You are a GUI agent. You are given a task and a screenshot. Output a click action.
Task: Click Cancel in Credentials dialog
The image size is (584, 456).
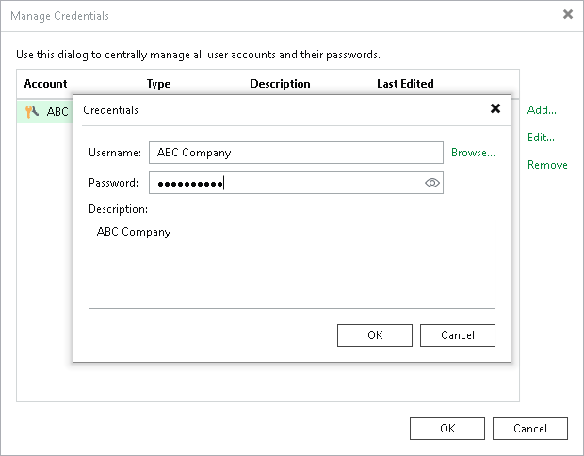(x=458, y=335)
